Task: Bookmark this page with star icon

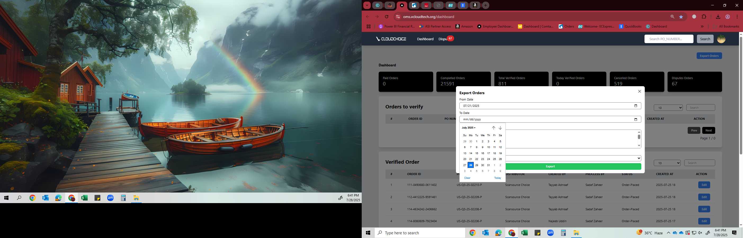Action: tap(681, 17)
